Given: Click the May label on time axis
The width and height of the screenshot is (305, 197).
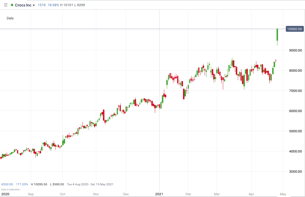Looking at the screenshot, I should 283,194.
